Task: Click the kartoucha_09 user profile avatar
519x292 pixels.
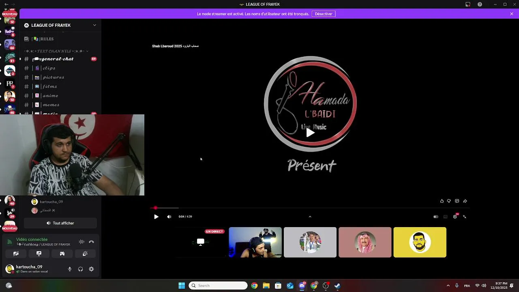Action: point(9,268)
